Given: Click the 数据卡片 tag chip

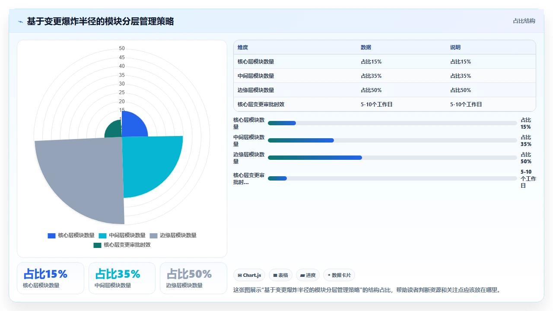Looking at the screenshot, I should pyautogui.click(x=339, y=275).
